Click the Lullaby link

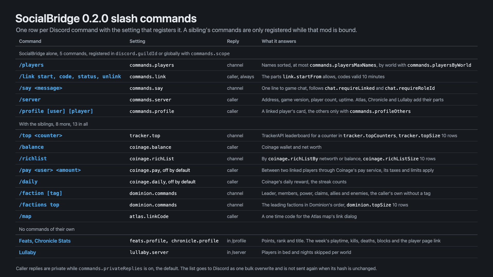pyautogui.click(x=27, y=252)
